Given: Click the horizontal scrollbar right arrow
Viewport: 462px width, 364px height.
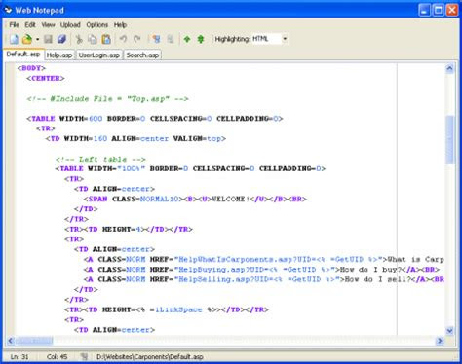Looking at the screenshot, I should [440, 341].
